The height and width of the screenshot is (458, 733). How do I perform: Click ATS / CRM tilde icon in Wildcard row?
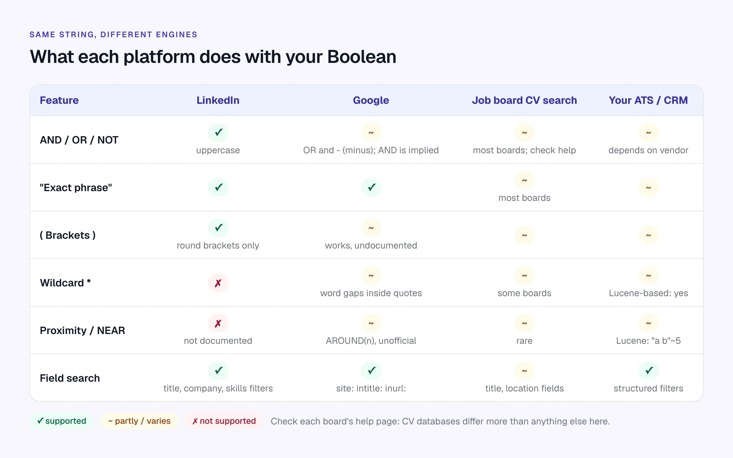(x=648, y=275)
